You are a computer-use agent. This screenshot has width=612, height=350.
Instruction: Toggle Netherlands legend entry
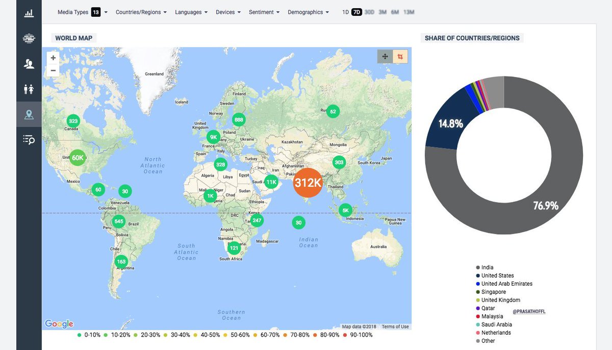point(493,333)
